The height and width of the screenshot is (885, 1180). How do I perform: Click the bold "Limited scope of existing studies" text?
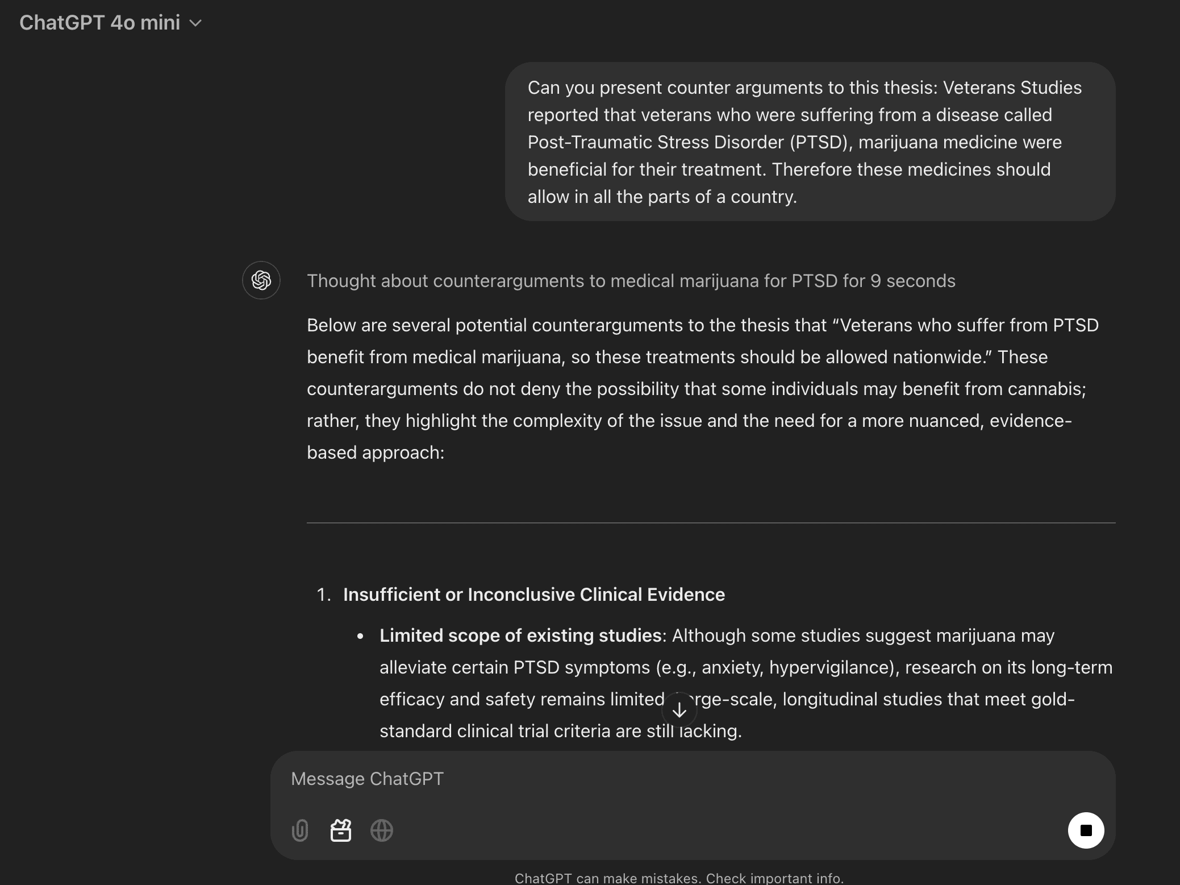(x=520, y=635)
